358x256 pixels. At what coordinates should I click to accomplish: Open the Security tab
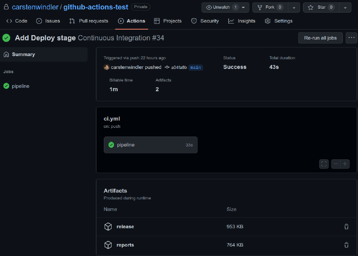[x=205, y=21]
